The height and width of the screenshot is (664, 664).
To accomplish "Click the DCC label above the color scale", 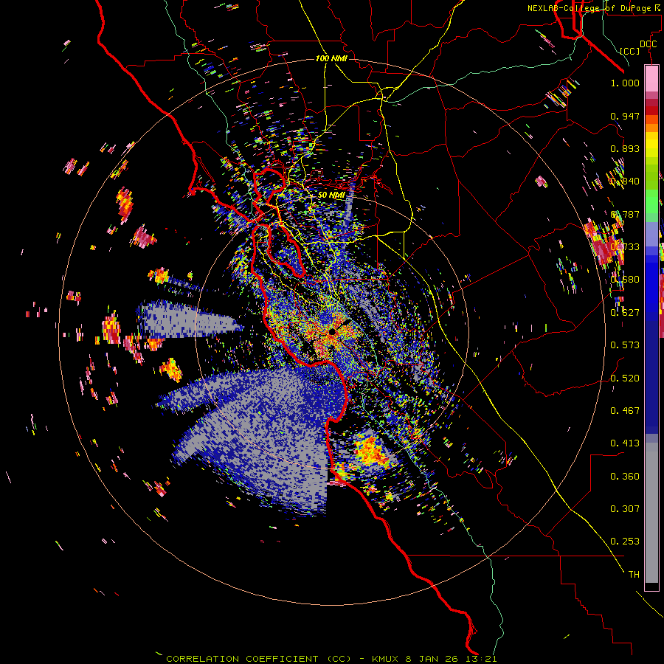I will click(x=648, y=44).
